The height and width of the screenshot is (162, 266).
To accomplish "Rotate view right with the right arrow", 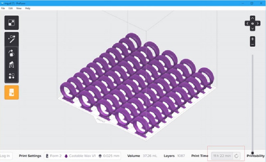I will (258, 24).
